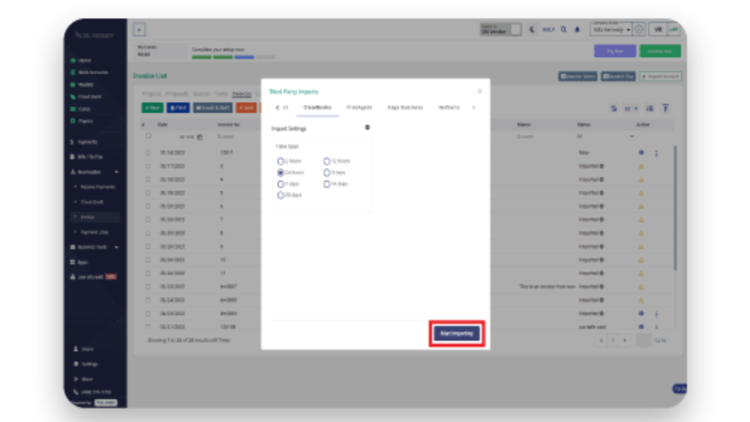Open the Import Invoice dropdown button
750x422 pixels.
coord(661,76)
